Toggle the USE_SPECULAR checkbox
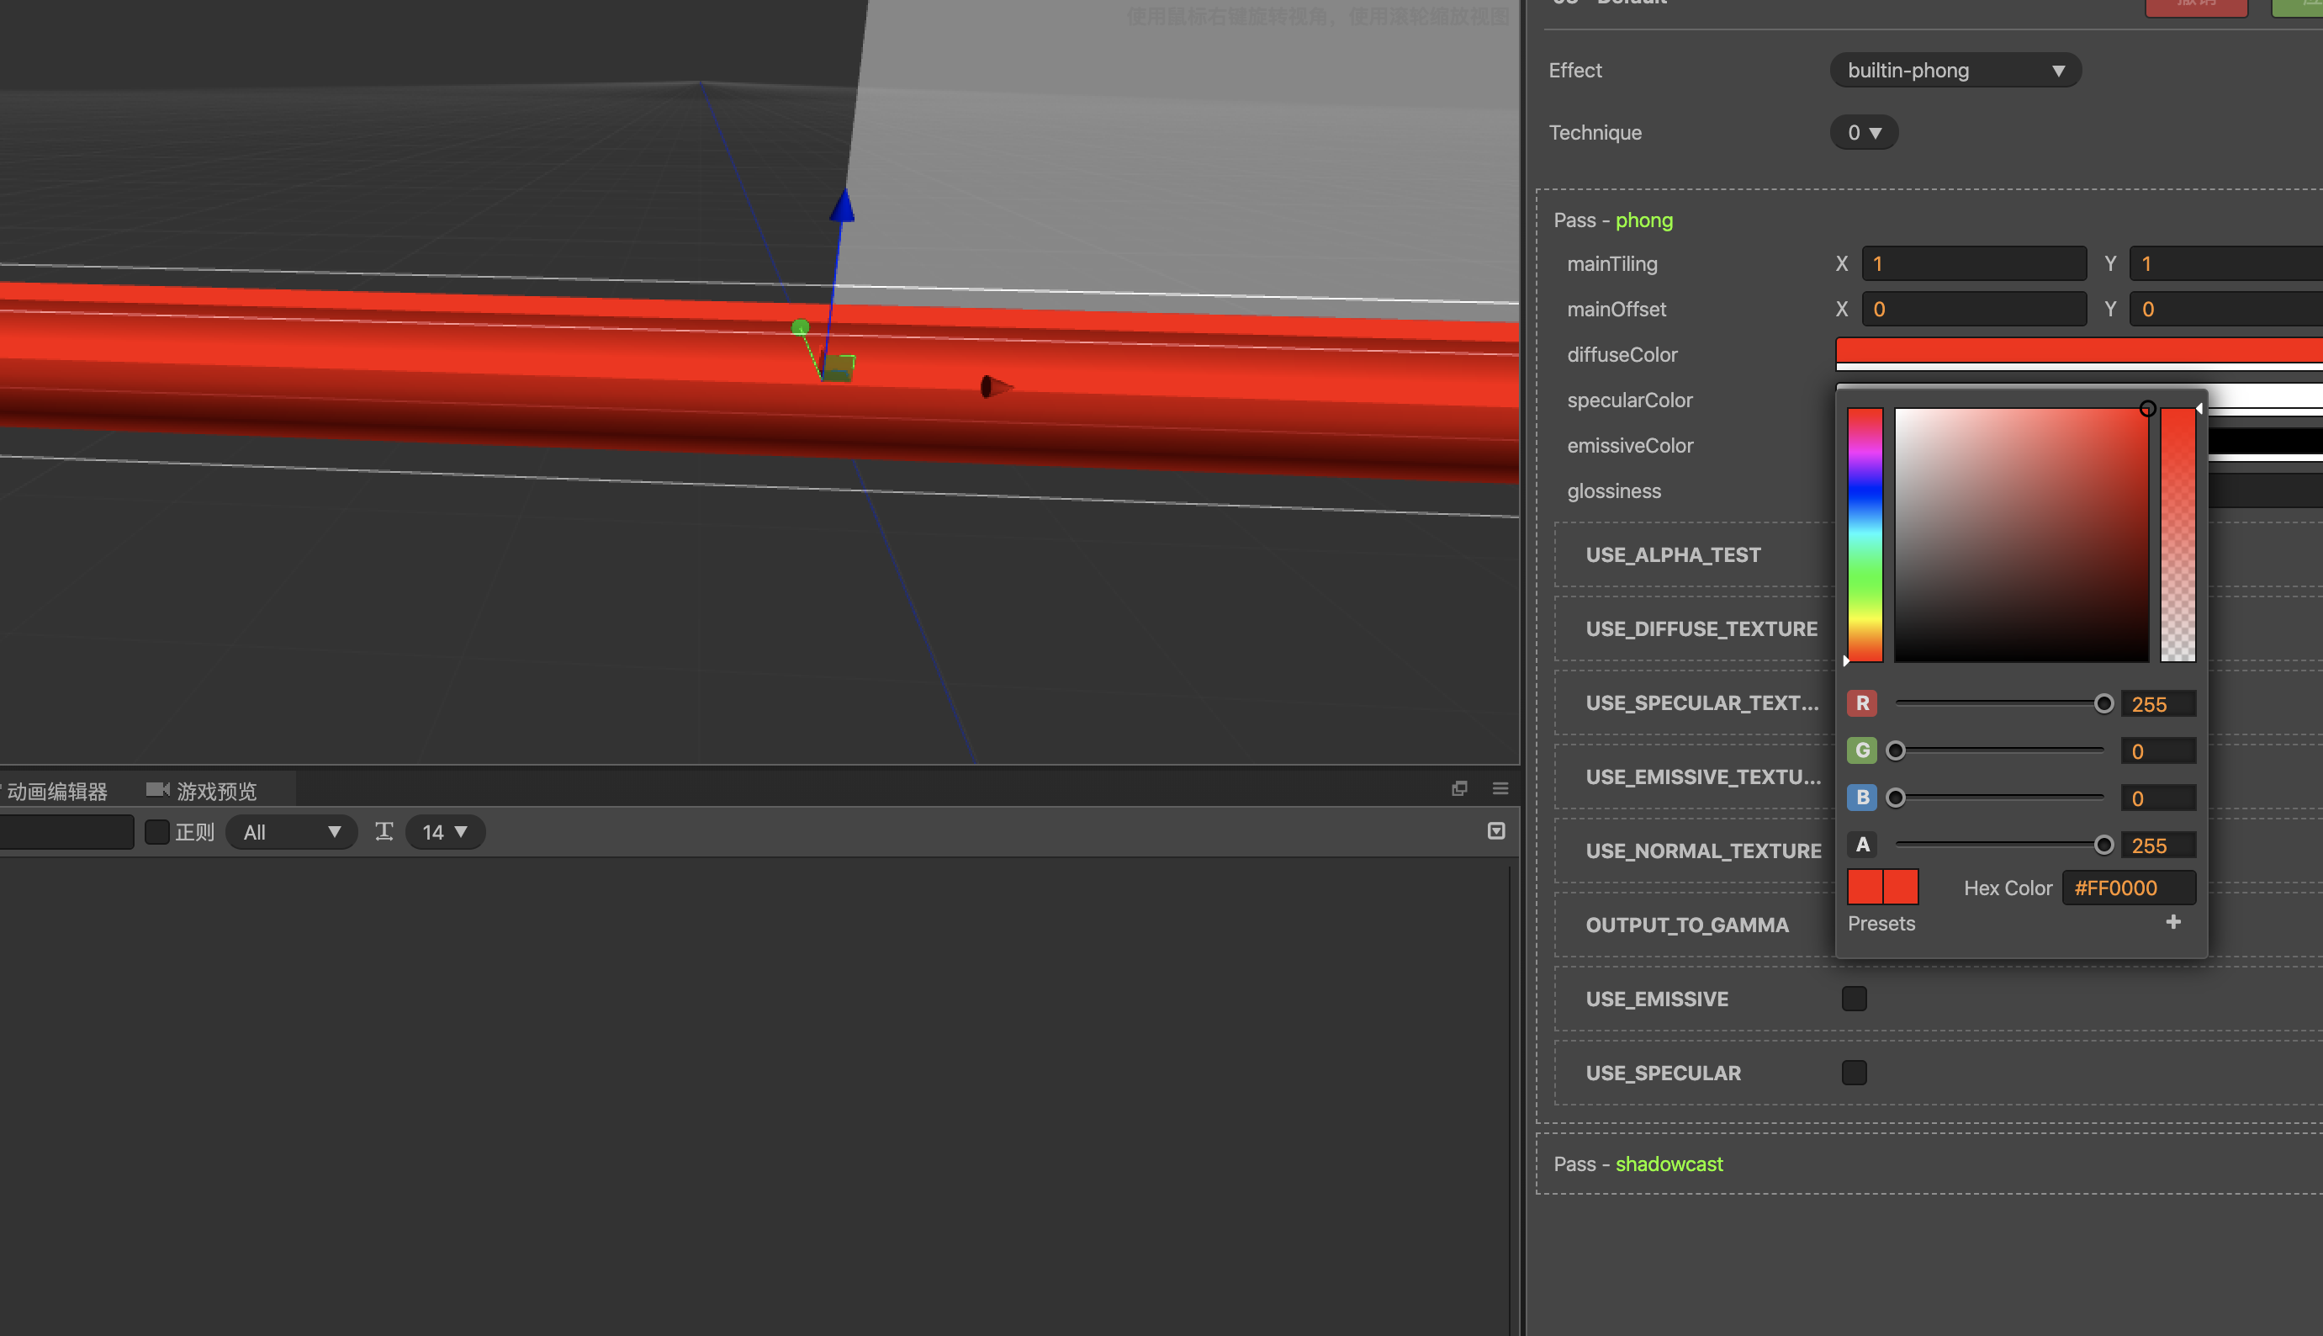The height and width of the screenshot is (1336, 2323). [x=1854, y=1073]
